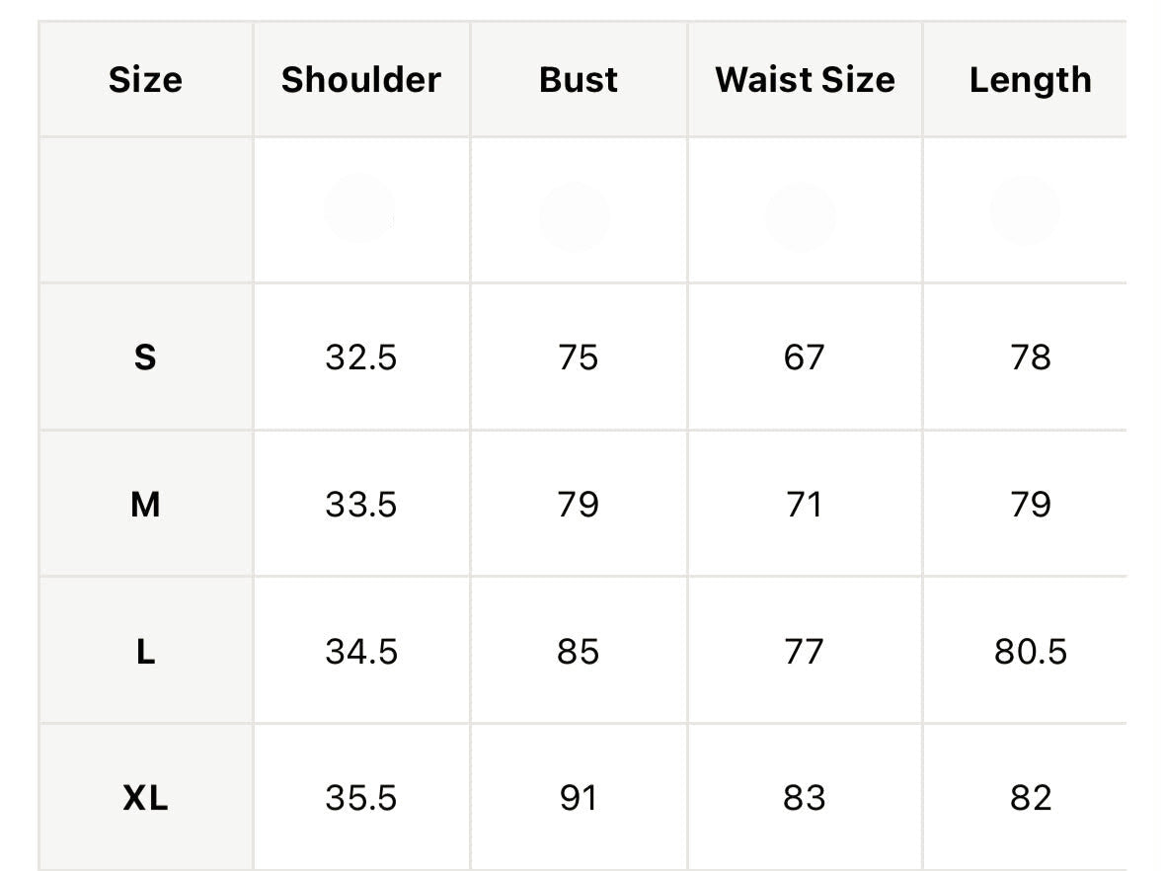Click the Waist Size column header
Viewport: 1164px width, 871px height.
806,79
